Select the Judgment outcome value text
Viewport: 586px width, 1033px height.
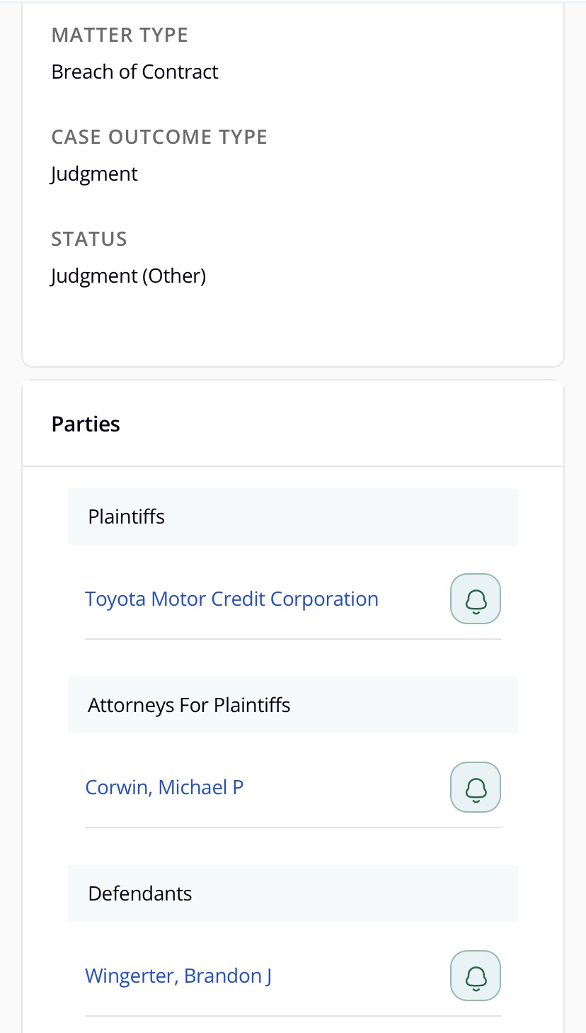[x=94, y=174]
